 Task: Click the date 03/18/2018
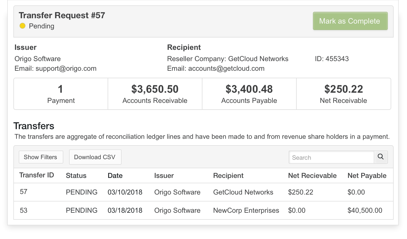[x=125, y=210]
